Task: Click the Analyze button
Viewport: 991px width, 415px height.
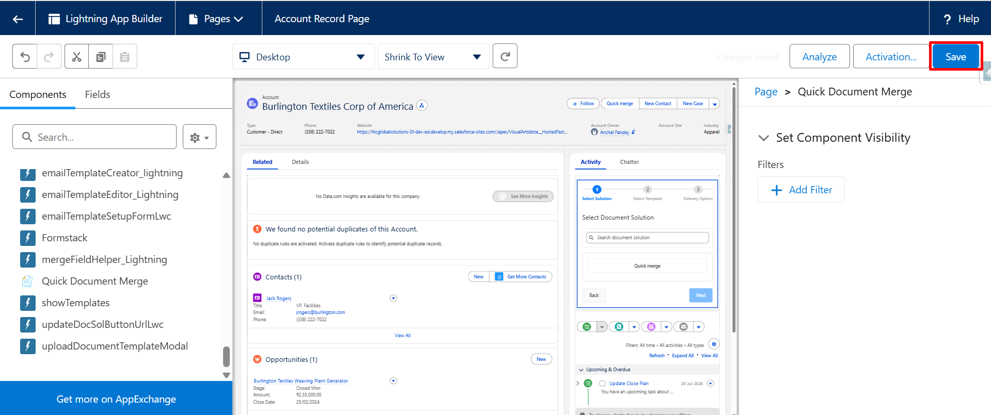Action: point(820,57)
